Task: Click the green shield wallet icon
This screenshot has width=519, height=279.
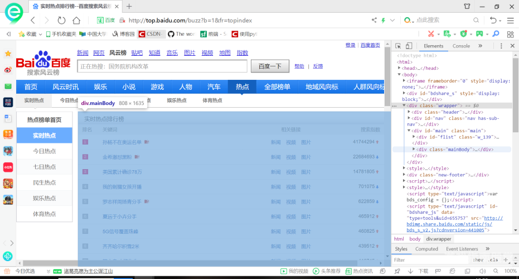Action: coord(463,34)
